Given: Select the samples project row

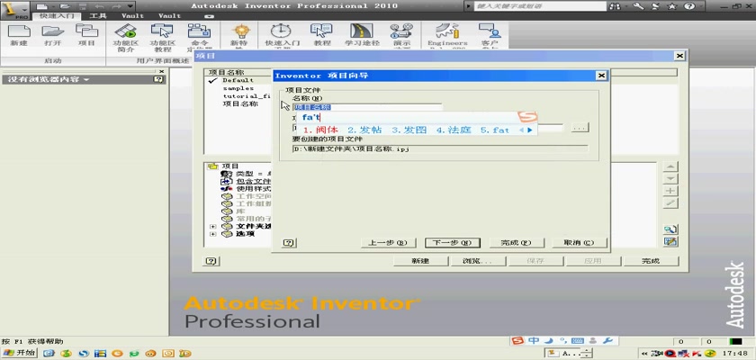Looking at the screenshot, I should coord(238,88).
